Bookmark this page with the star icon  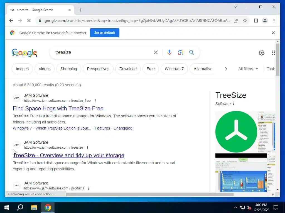(245, 21)
